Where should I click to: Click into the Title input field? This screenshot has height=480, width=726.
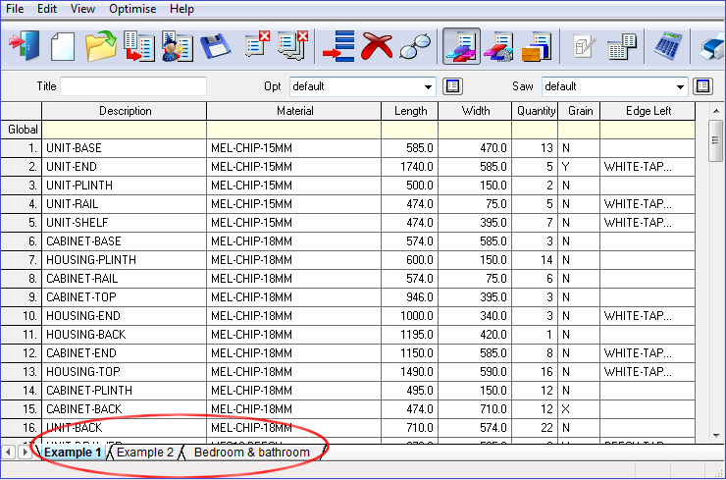[133, 86]
